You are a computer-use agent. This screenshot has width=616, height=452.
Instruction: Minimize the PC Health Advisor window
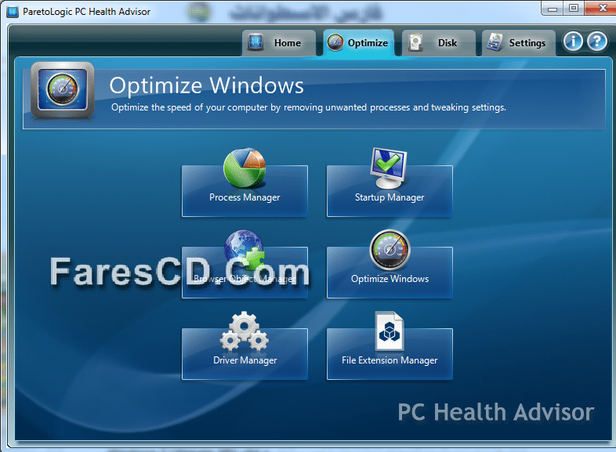tap(553, 9)
